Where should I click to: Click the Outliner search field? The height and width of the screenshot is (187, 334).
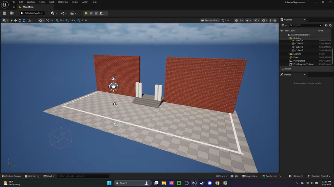click(x=305, y=25)
